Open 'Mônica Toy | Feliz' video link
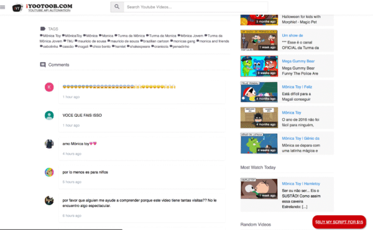 tap(297, 87)
